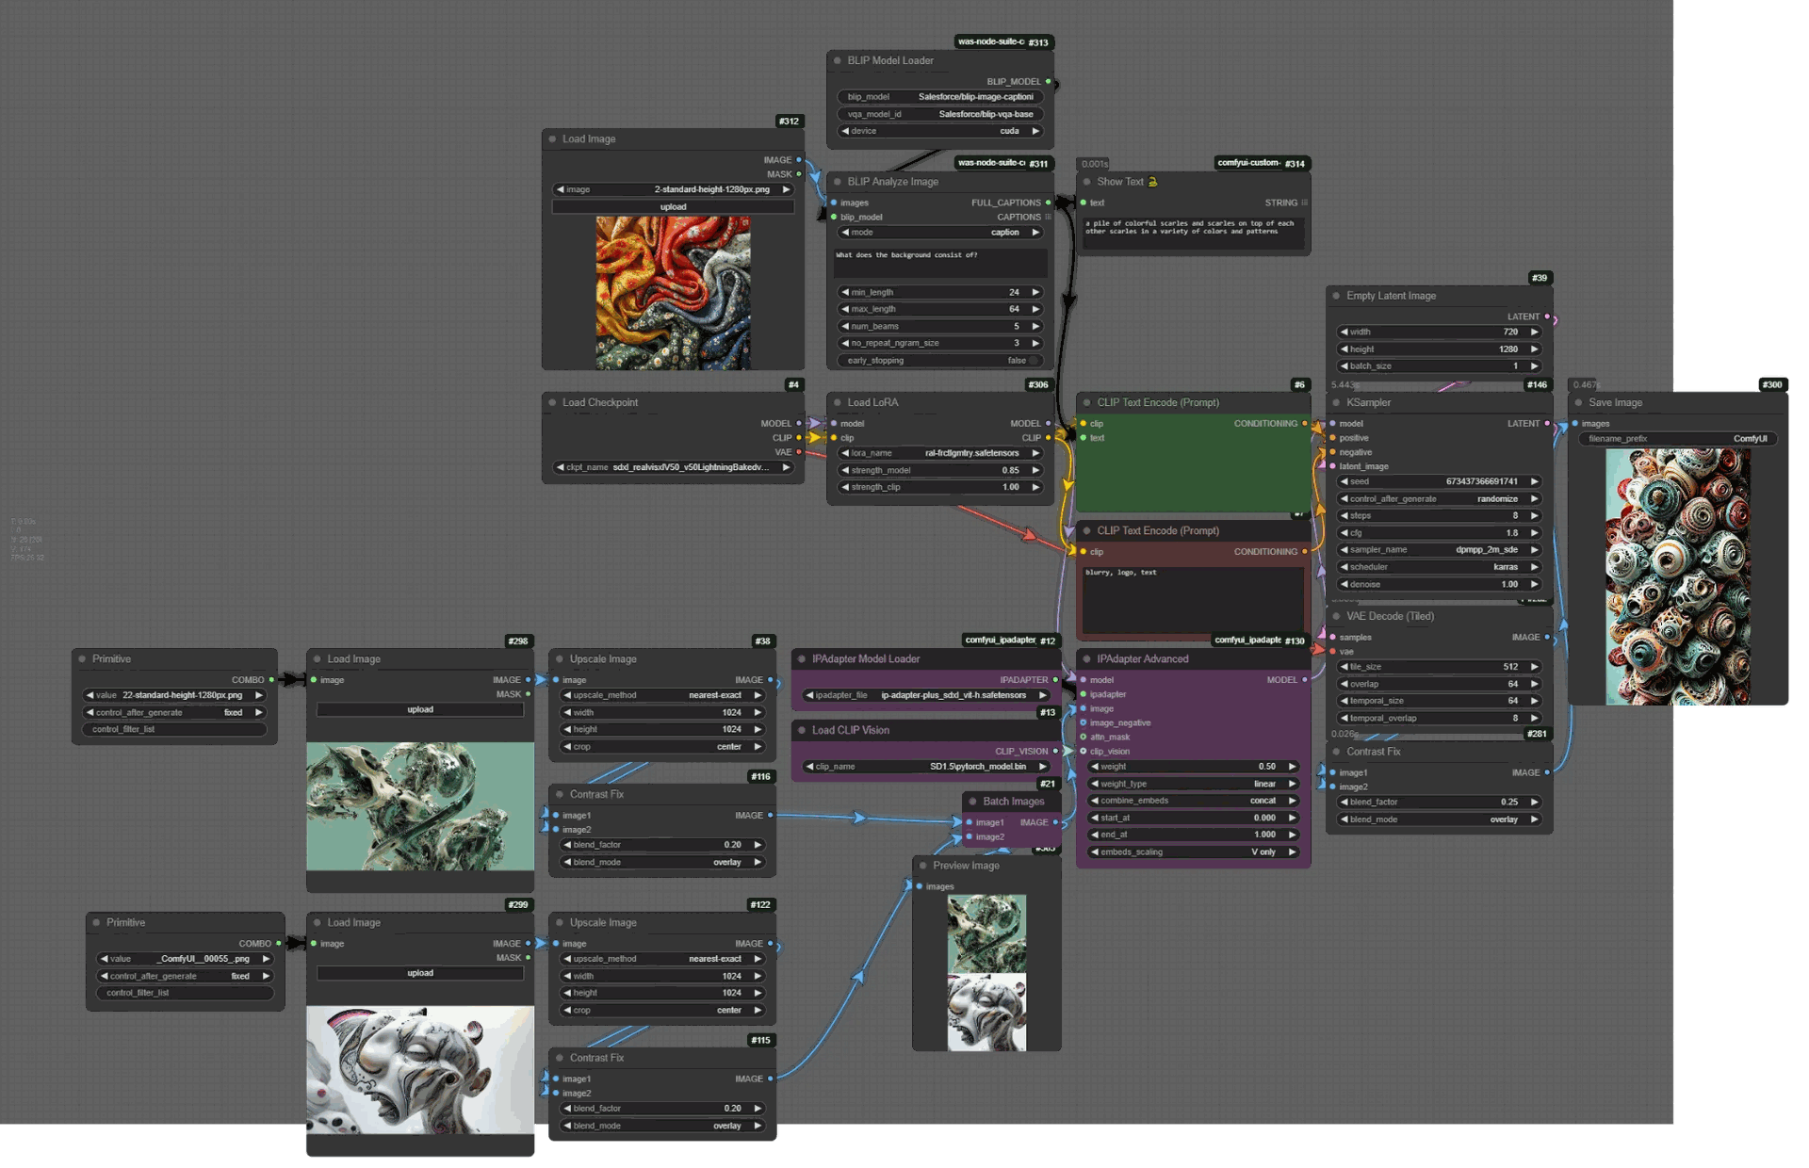The image size is (1809, 1168).
Task: Click STRING grid output on Show Text
Action: pos(1304,203)
